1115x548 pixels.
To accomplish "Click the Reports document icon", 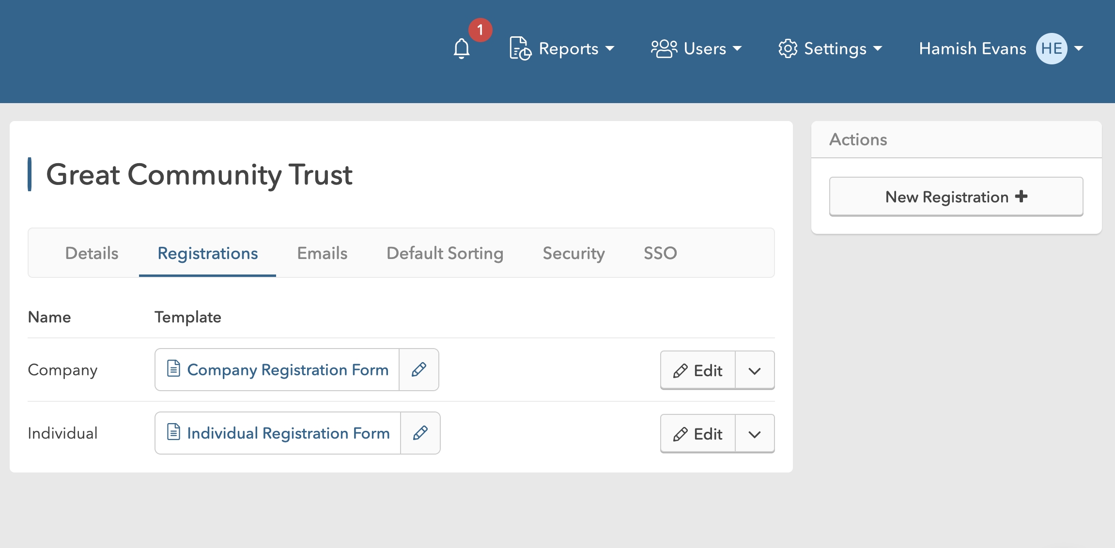I will (x=520, y=48).
